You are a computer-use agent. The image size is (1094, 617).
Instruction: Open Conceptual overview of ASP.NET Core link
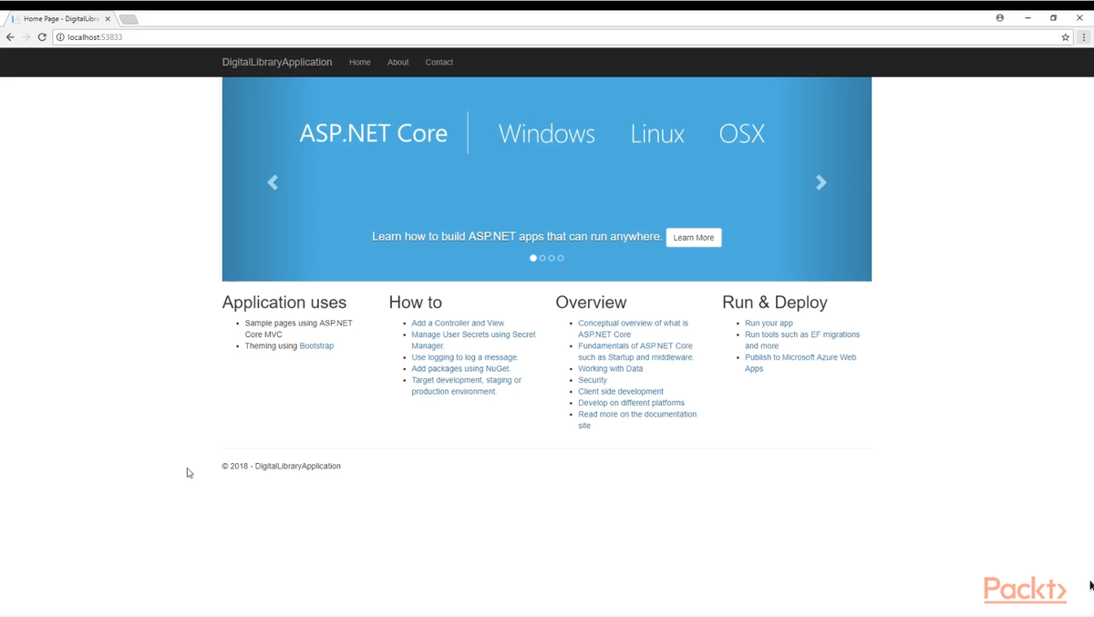(x=633, y=328)
